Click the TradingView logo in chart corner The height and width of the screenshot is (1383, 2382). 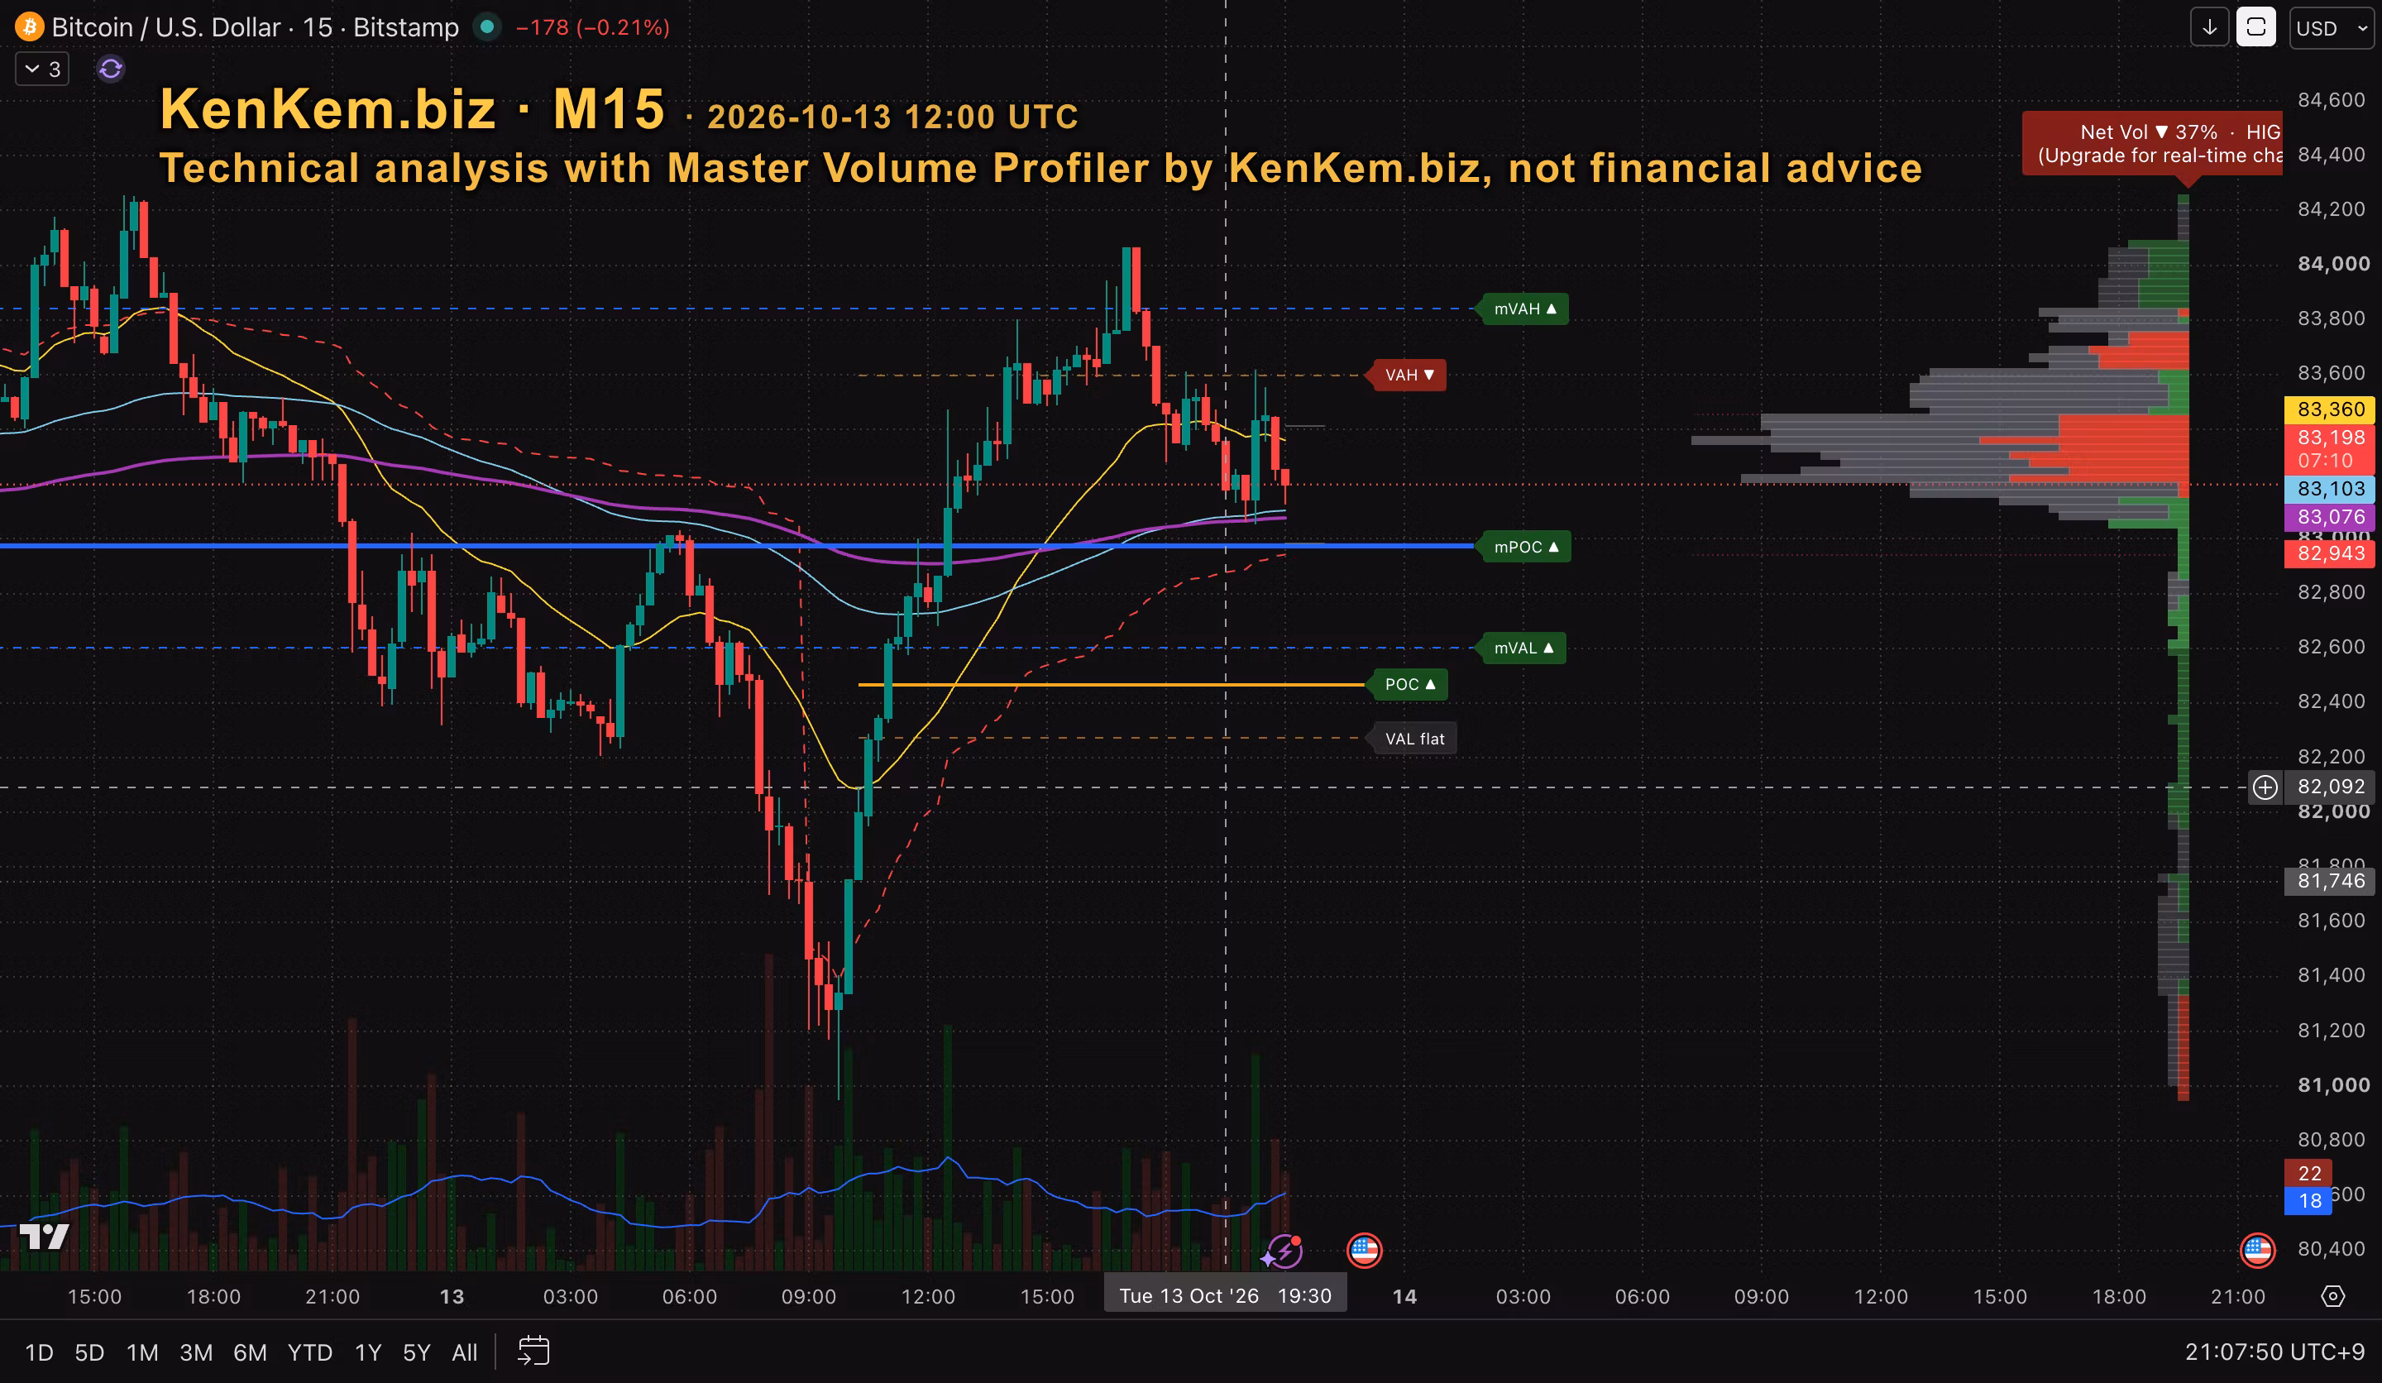45,1237
